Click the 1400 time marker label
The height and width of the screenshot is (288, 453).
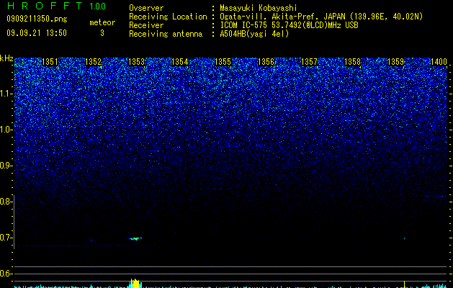(439, 62)
